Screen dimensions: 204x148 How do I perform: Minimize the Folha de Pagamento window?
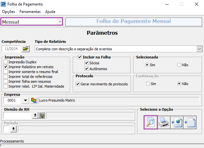167,4
